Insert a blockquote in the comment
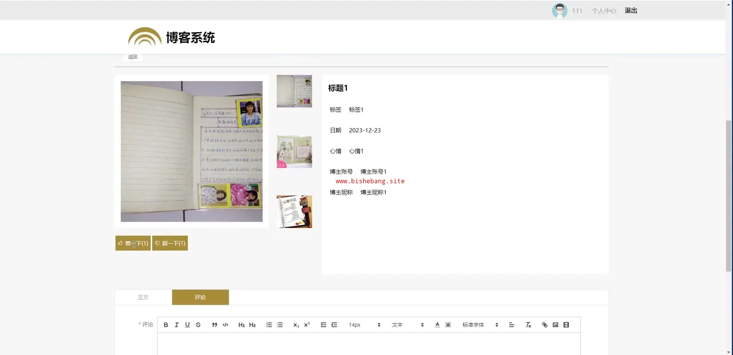Image resolution: width=733 pixels, height=355 pixels. (214, 325)
